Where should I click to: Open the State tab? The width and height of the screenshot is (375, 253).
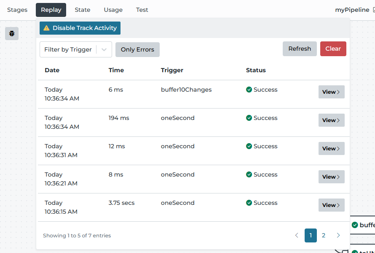pyautogui.click(x=83, y=10)
